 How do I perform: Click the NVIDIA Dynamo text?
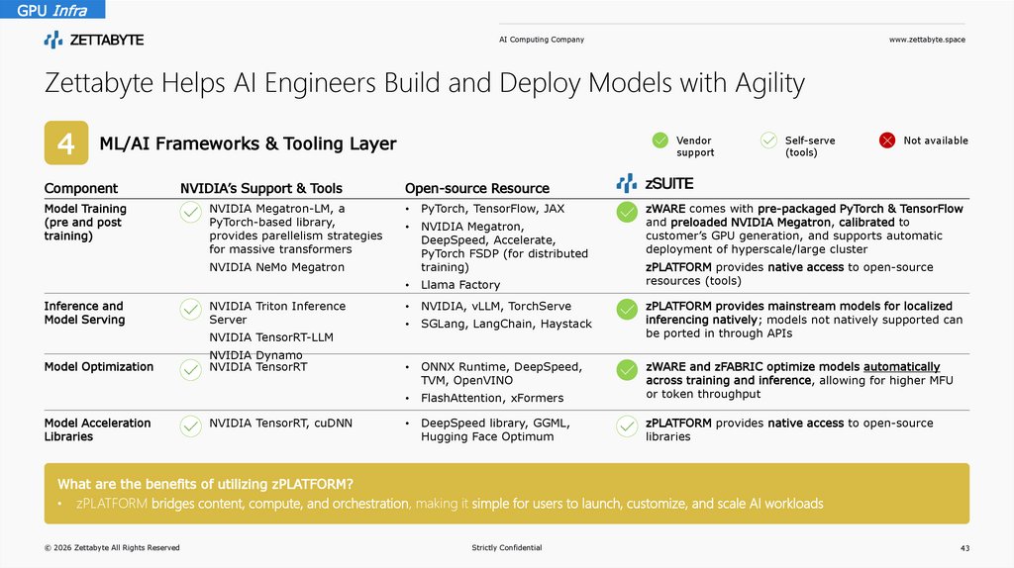tap(256, 355)
